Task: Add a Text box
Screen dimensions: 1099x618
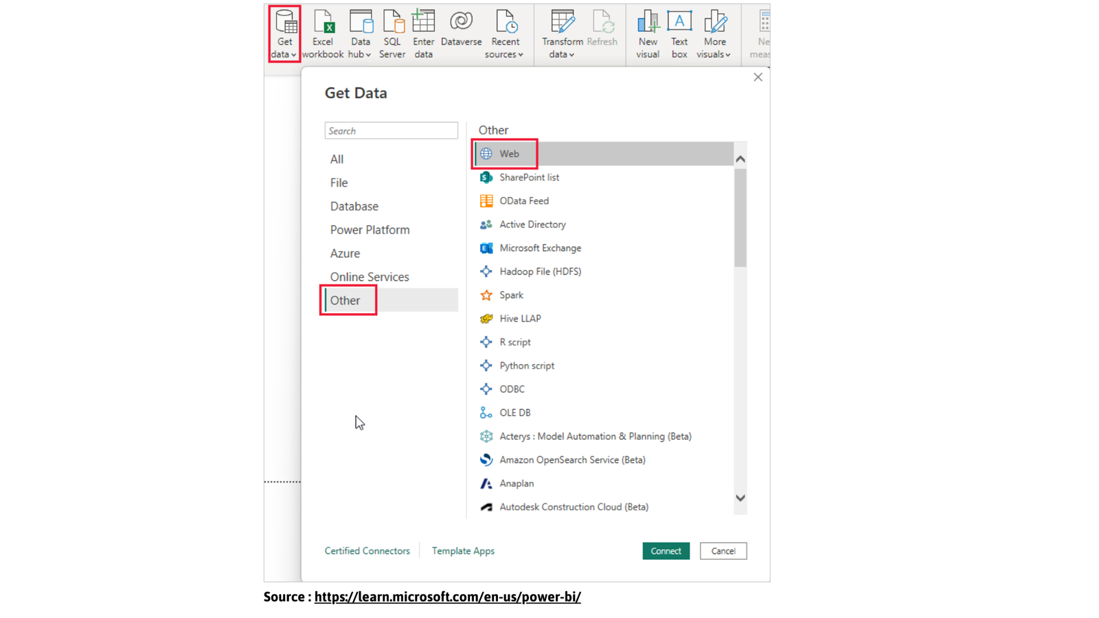Action: [679, 34]
